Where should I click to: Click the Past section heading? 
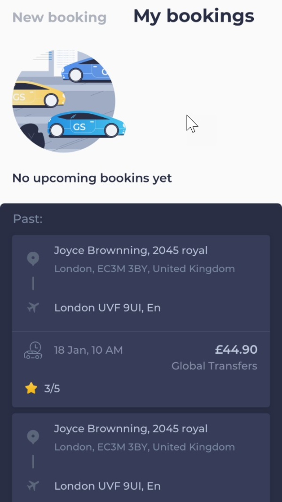(28, 219)
